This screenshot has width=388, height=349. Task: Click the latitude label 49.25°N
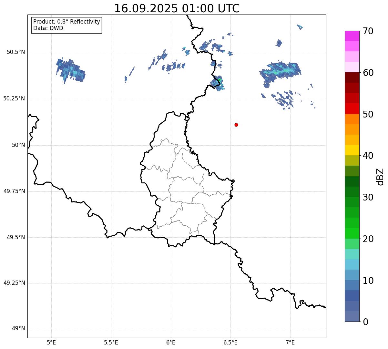click(x=14, y=283)
